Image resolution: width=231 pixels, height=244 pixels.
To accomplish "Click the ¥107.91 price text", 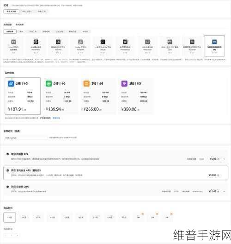I will pos(16,109).
